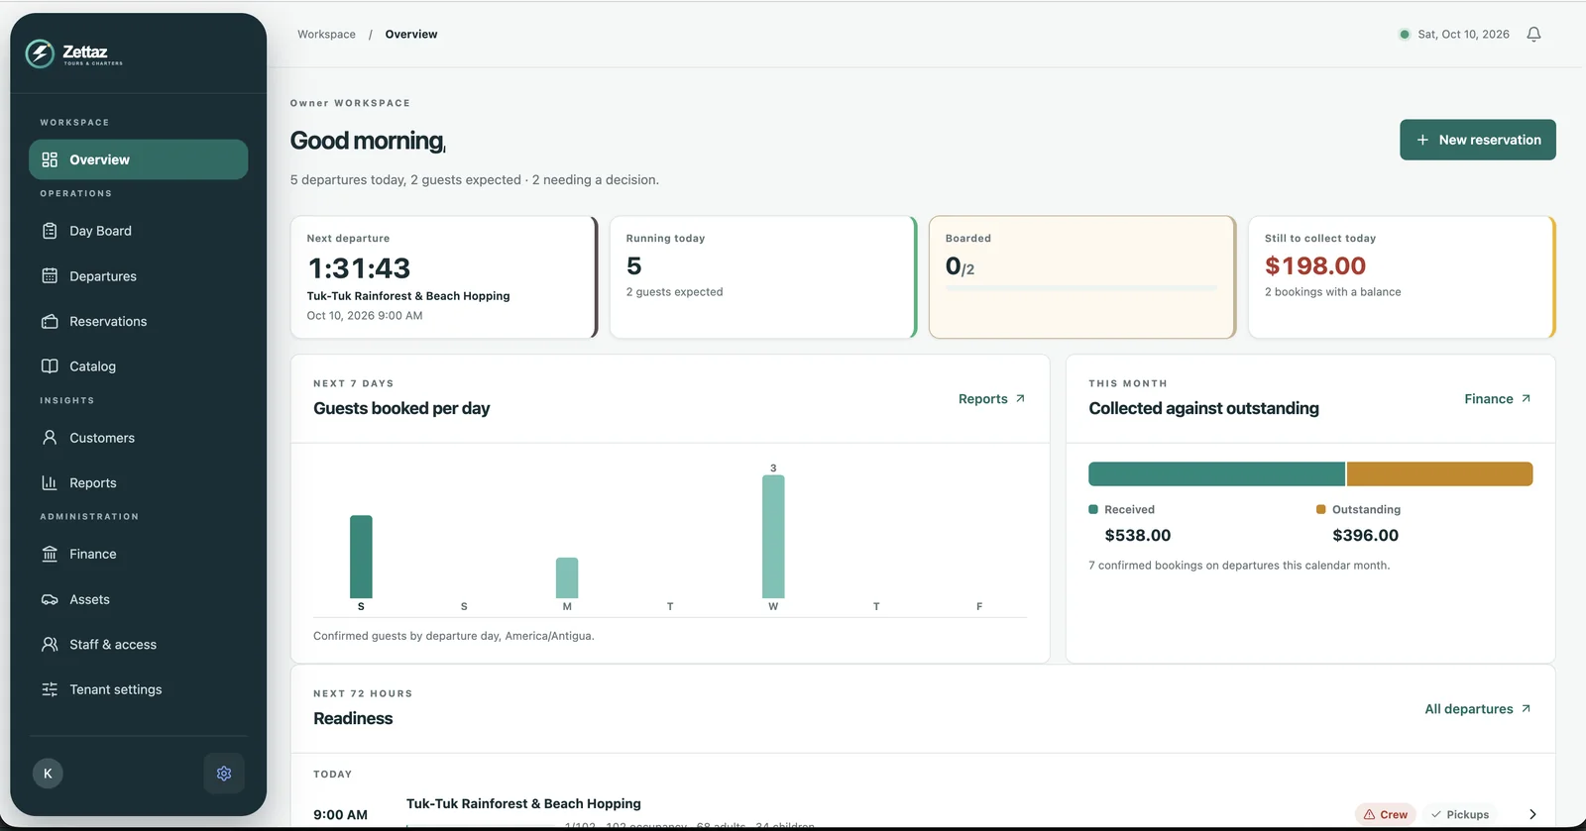Open notifications bell icon
Image resolution: width=1586 pixels, height=831 pixels.
coord(1533,35)
